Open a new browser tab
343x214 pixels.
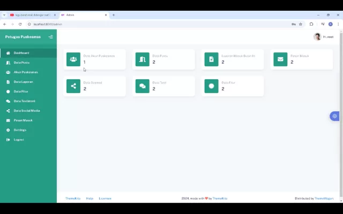[x=114, y=15]
